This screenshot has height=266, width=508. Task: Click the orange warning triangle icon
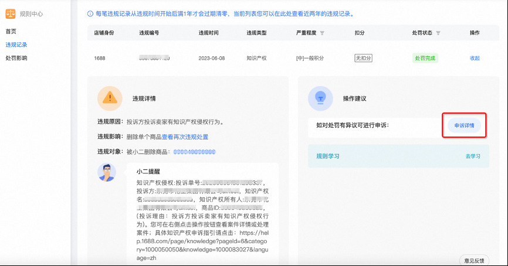109,98
